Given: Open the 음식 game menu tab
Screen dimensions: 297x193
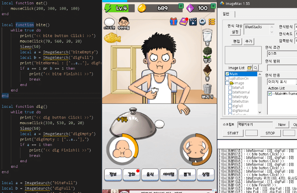Looking at the screenshot, I should click(x=150, y=175).
